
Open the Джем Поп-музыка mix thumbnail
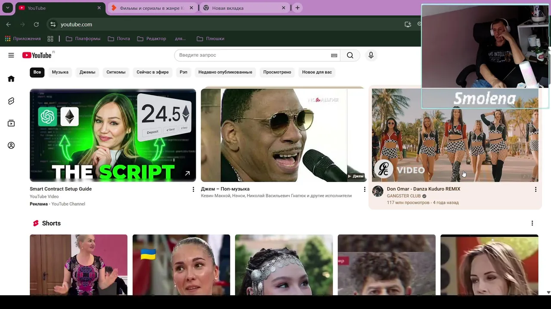(x=284, y=135)
